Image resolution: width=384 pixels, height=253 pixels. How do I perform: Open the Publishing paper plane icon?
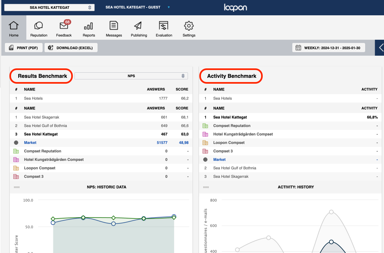(x=138, y=25)
